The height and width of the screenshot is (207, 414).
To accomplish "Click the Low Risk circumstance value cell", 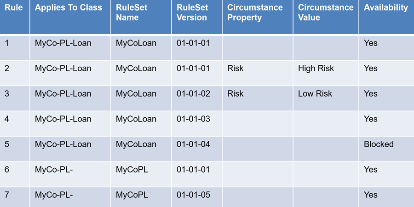I will tap(315, 94).
